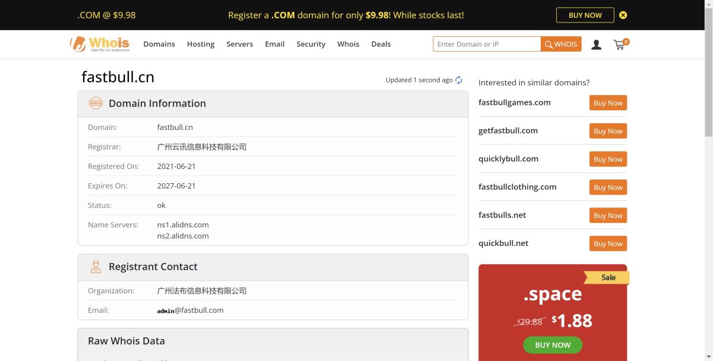Screen dimensions: 713x361
Task: Switch to the Security section
Action: pyautogui.click(x=311, y=44)
